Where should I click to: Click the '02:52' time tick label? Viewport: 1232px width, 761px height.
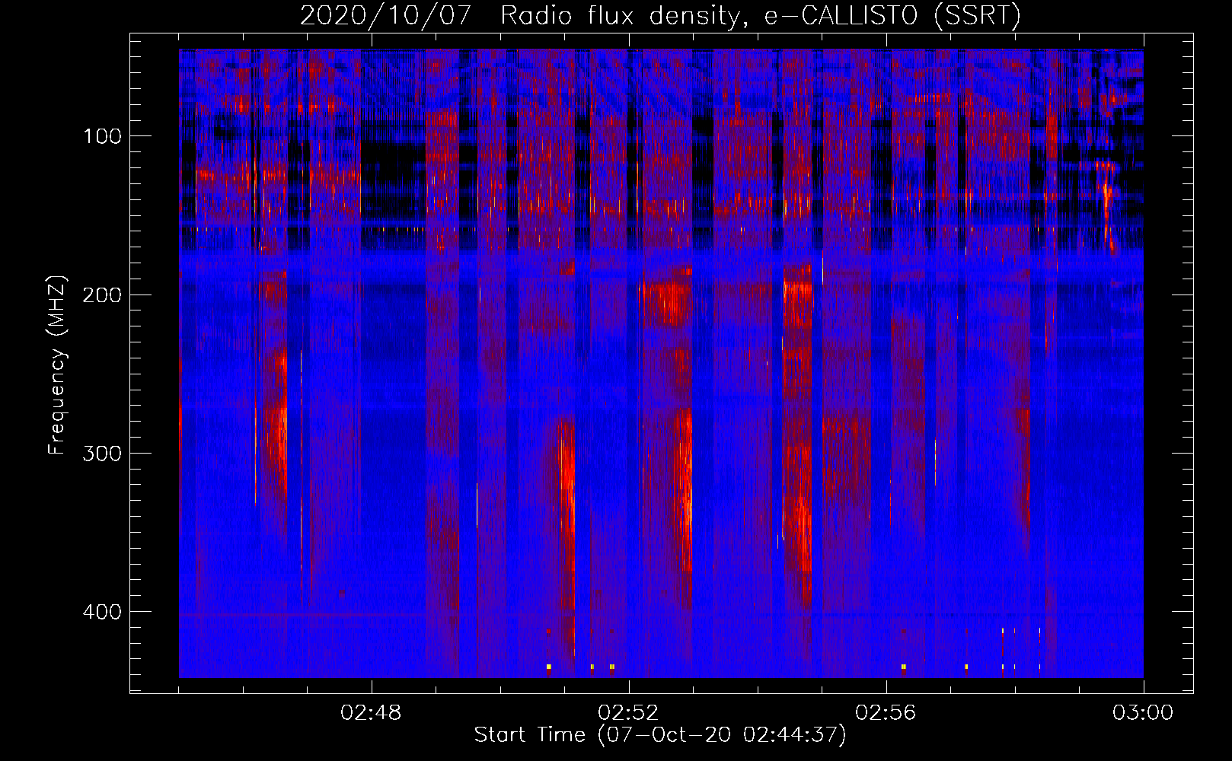(629, 713)
